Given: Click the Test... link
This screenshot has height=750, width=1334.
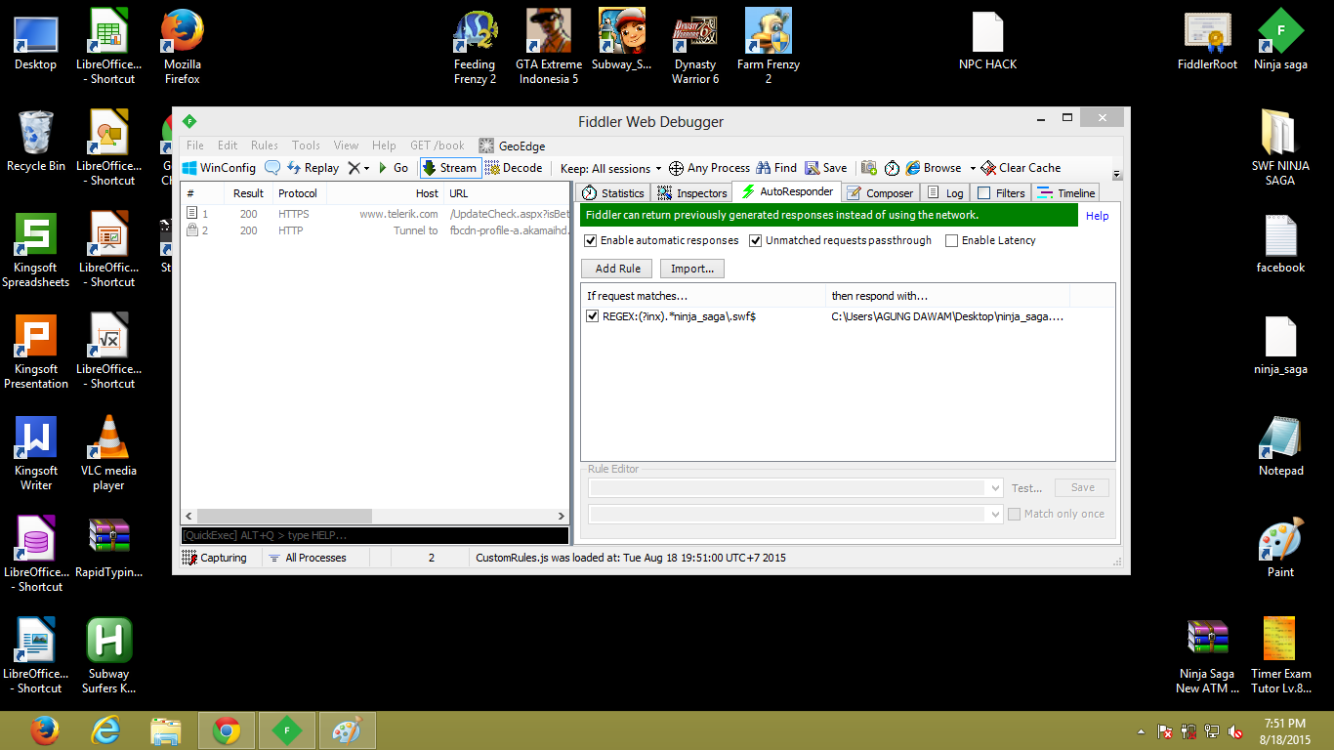Looking at the screenshot, I should tap(1026, 487).
